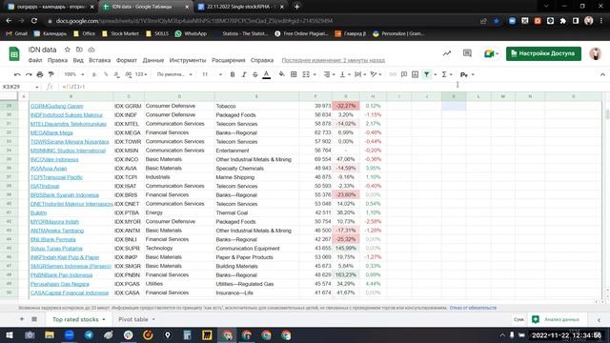This screenshot has width=610, height=343.
Task: Reload the page in the browser
Action: pos(34,21)
